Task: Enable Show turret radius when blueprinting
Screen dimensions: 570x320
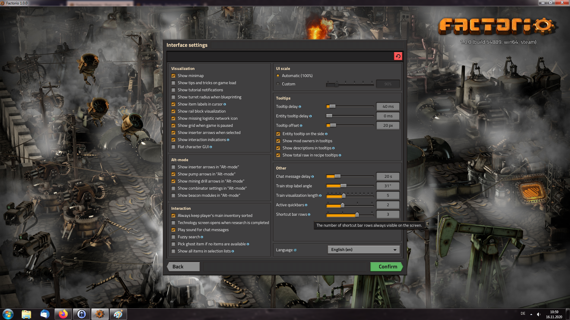Action: [x=173, y=97]
